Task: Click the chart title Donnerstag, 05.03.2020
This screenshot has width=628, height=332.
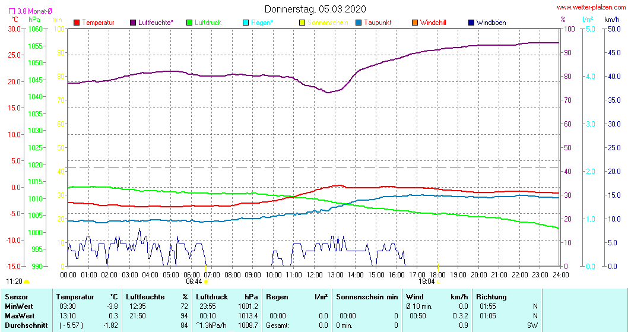Action: click(315, 9)
